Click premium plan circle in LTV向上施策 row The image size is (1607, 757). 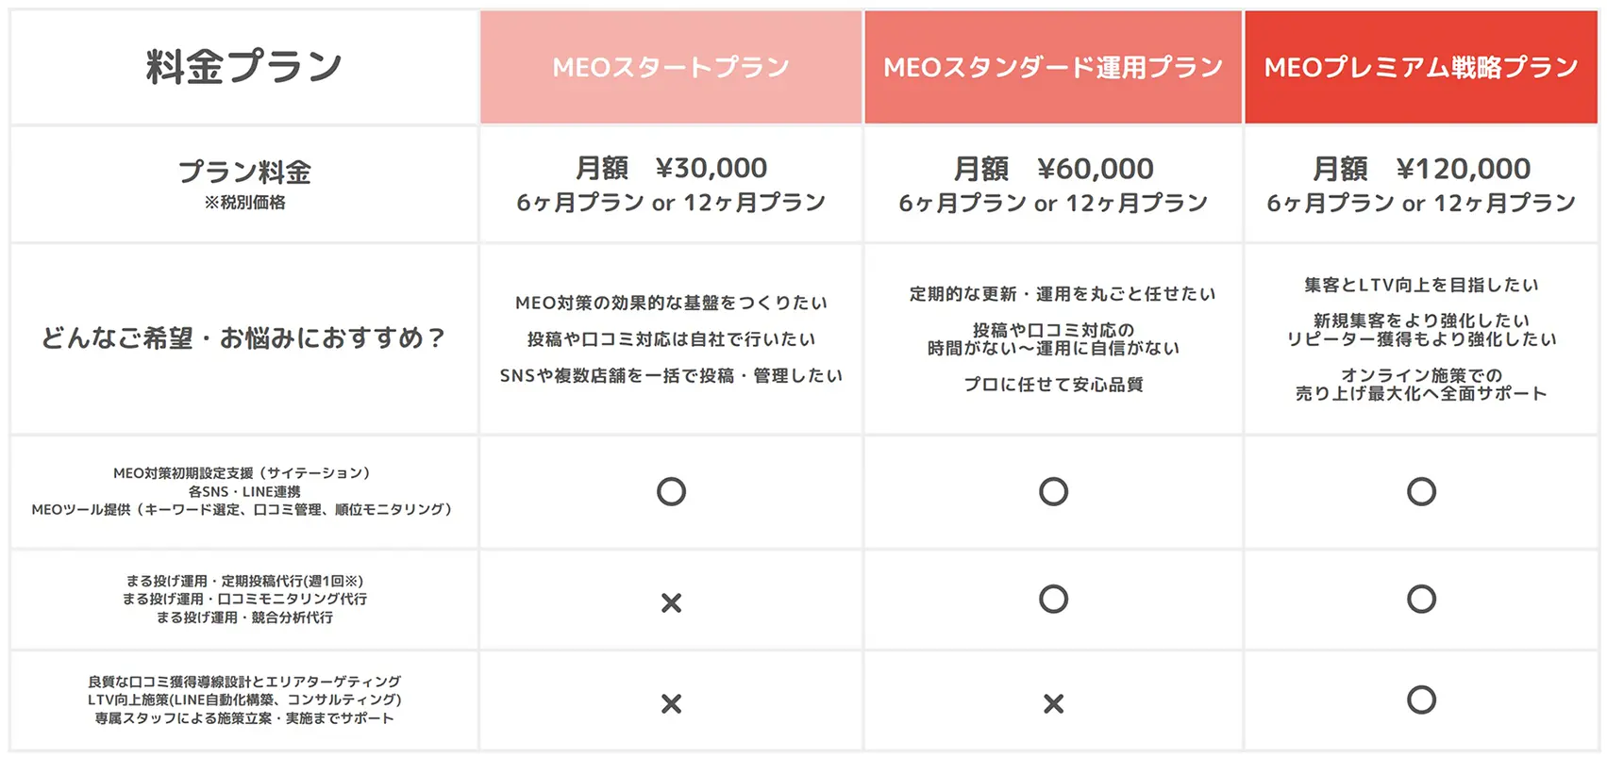1421,699
